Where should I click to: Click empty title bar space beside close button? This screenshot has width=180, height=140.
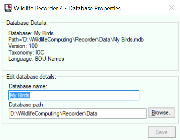point(143,8)
